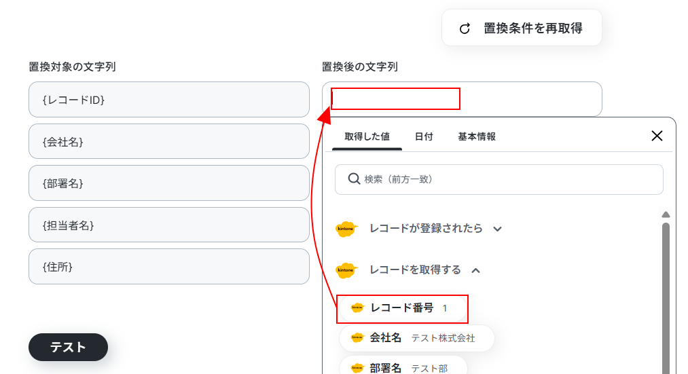Open the 基本情報 tab

pos(477,137)
